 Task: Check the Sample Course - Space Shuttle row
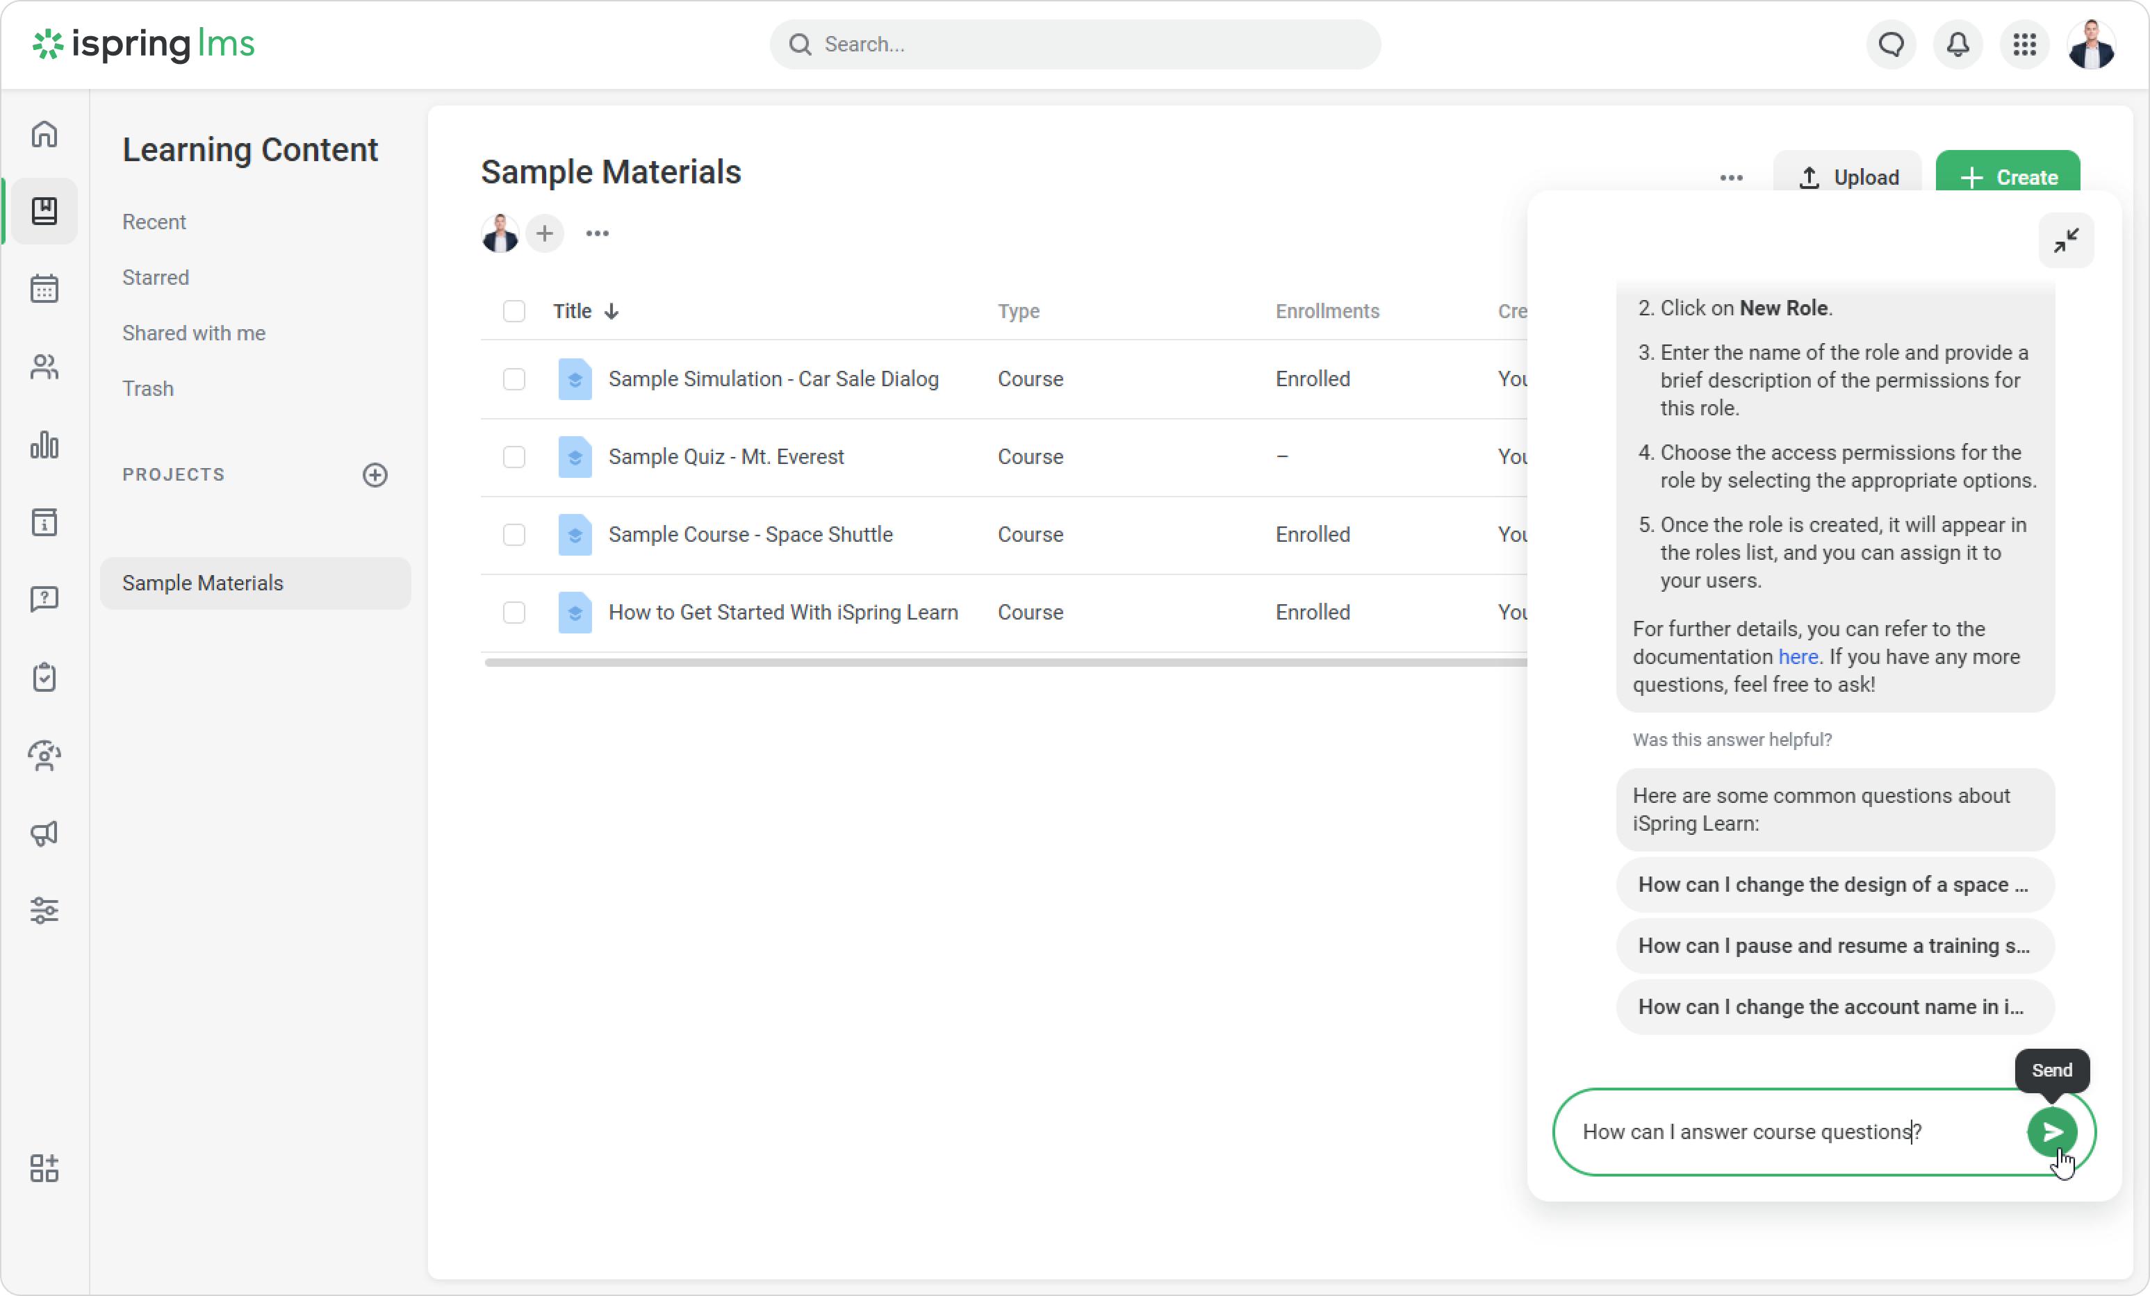(514, 535)
